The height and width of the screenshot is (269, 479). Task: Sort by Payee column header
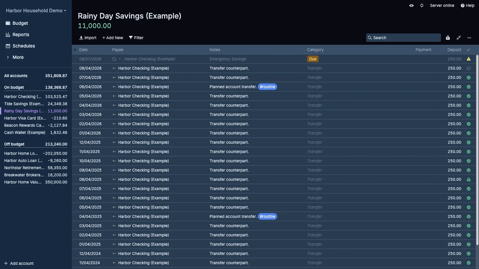[x=118, y=50]
